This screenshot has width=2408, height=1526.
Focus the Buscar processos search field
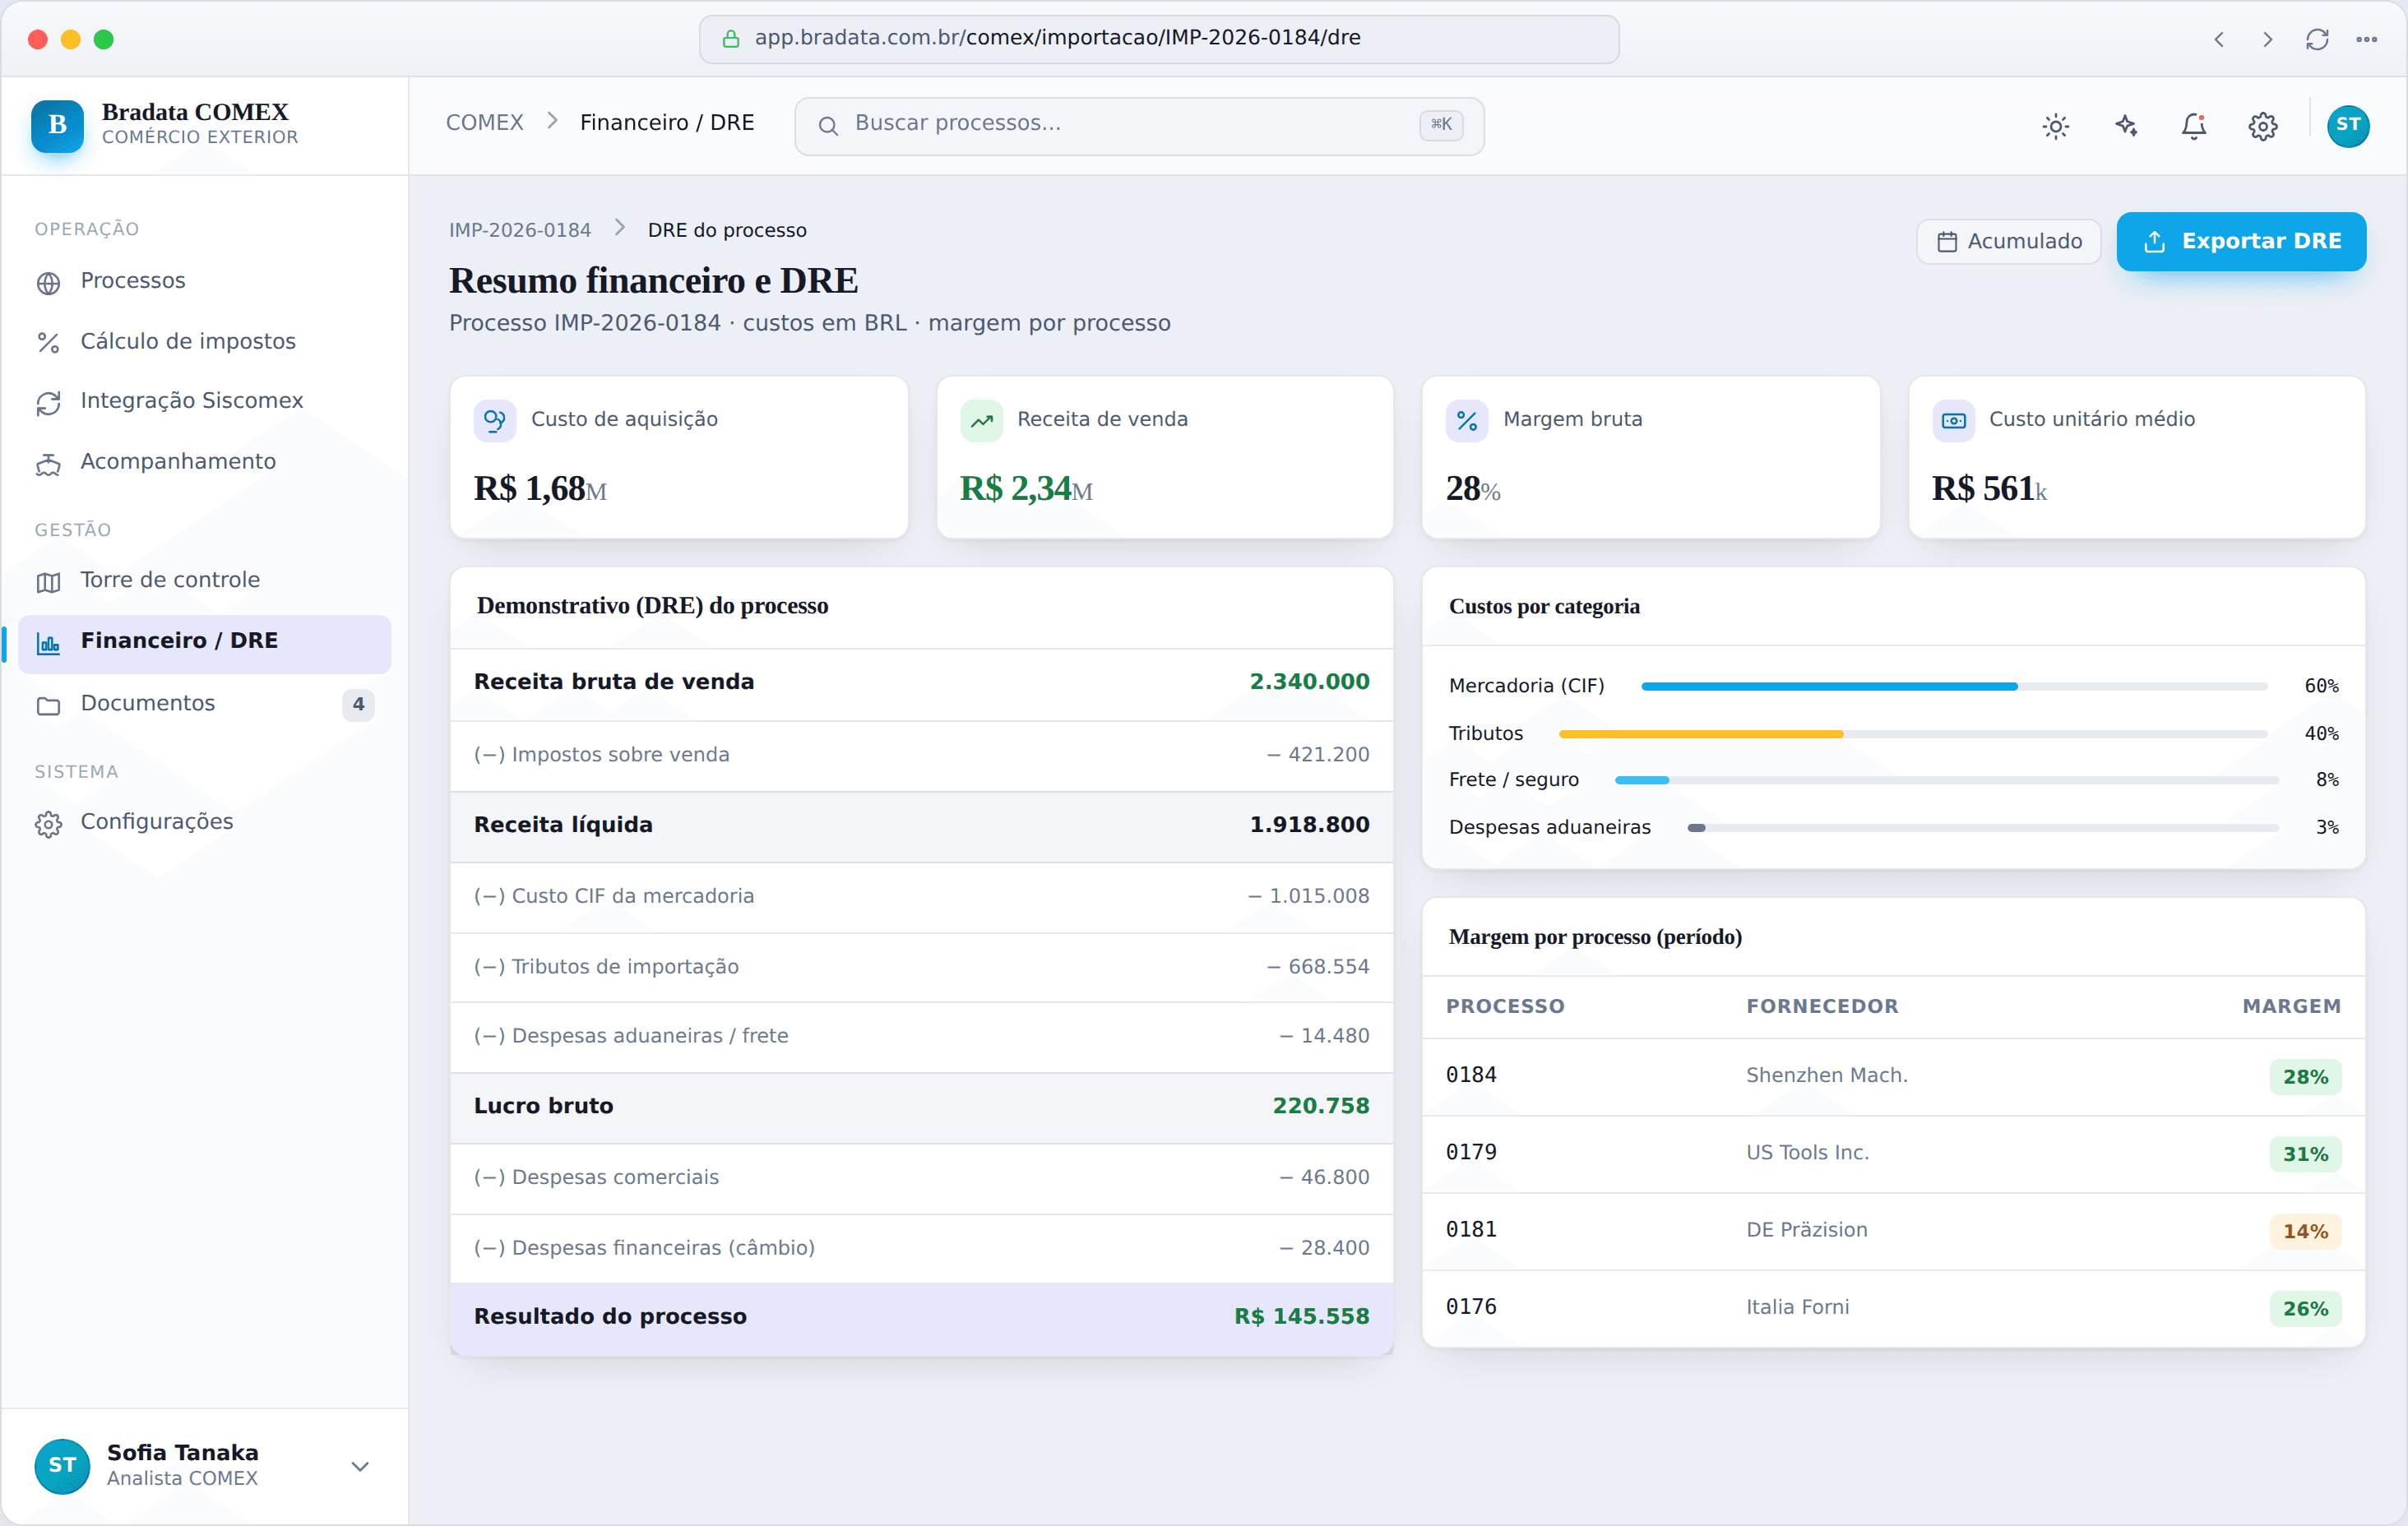pos(1139,125)
